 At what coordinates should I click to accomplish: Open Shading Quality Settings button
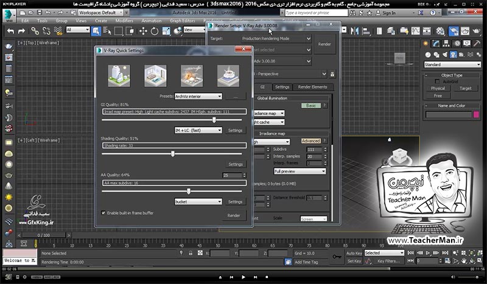click(x=236, y=164)
